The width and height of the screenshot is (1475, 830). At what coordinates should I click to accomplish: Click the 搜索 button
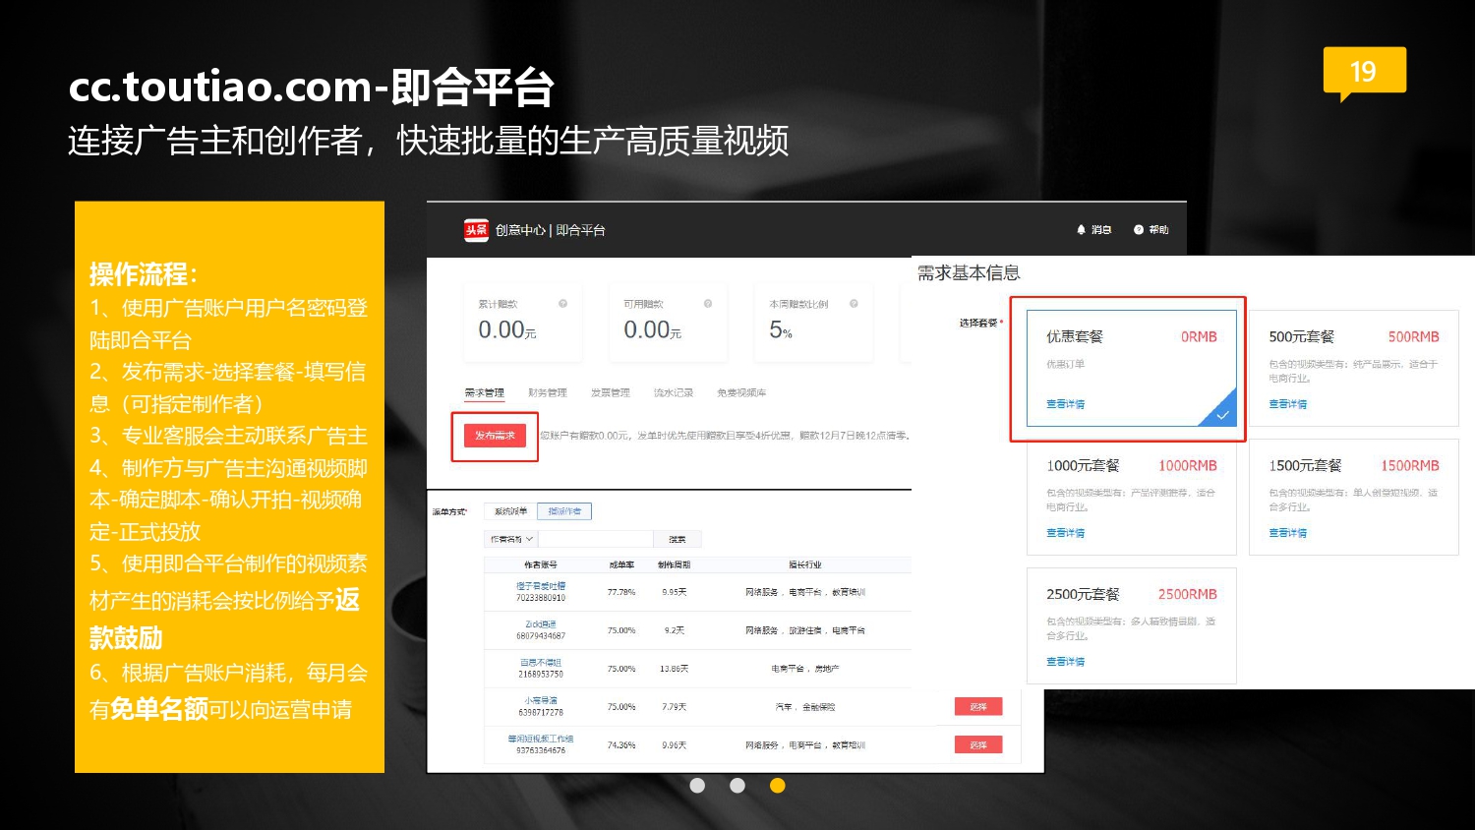click(678, 539)
